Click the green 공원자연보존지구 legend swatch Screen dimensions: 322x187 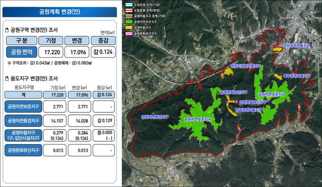129,22
